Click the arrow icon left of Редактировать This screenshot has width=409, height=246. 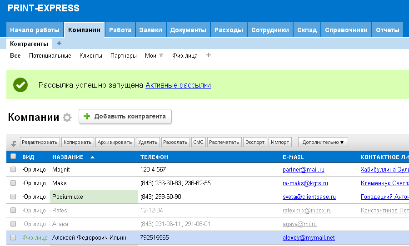tap(14, 143)
